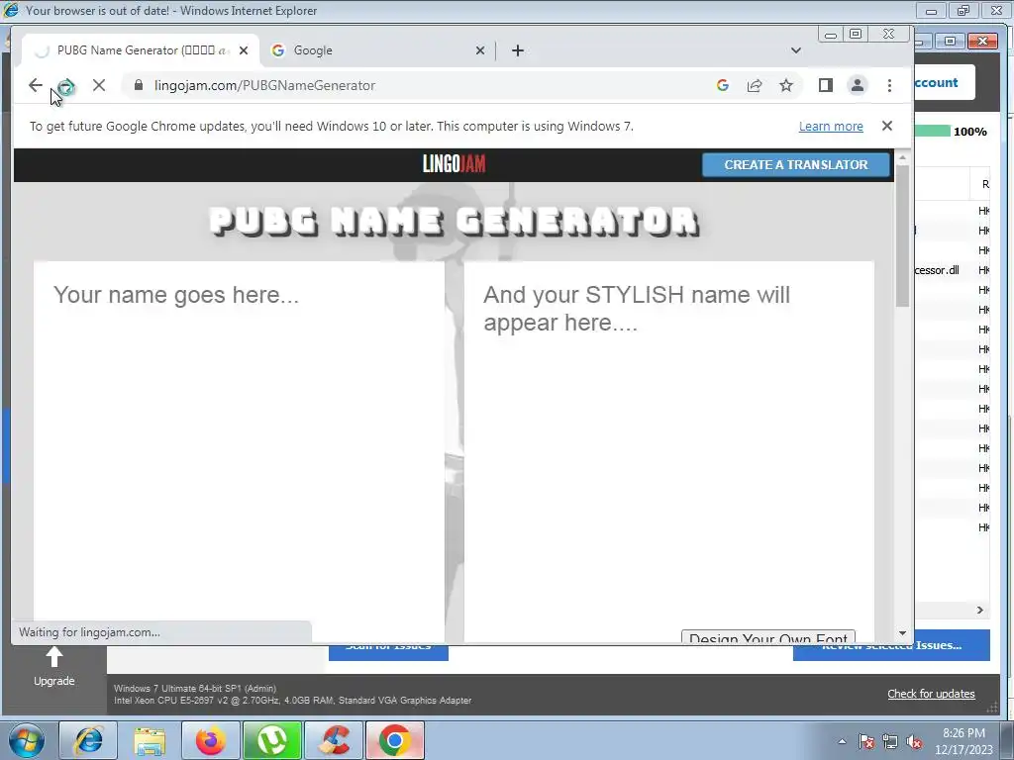Click Check for updates in CCleaner
The width and height of the screenshot is (1014, 760).
point(931,694)
